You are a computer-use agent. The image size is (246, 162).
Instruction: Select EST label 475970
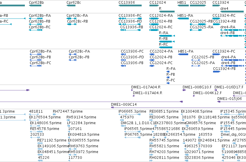pyautogui.click(x=127, y=117)
